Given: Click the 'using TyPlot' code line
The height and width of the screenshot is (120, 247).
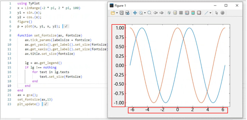Looking at the screenshot, I should coord(29,3).
